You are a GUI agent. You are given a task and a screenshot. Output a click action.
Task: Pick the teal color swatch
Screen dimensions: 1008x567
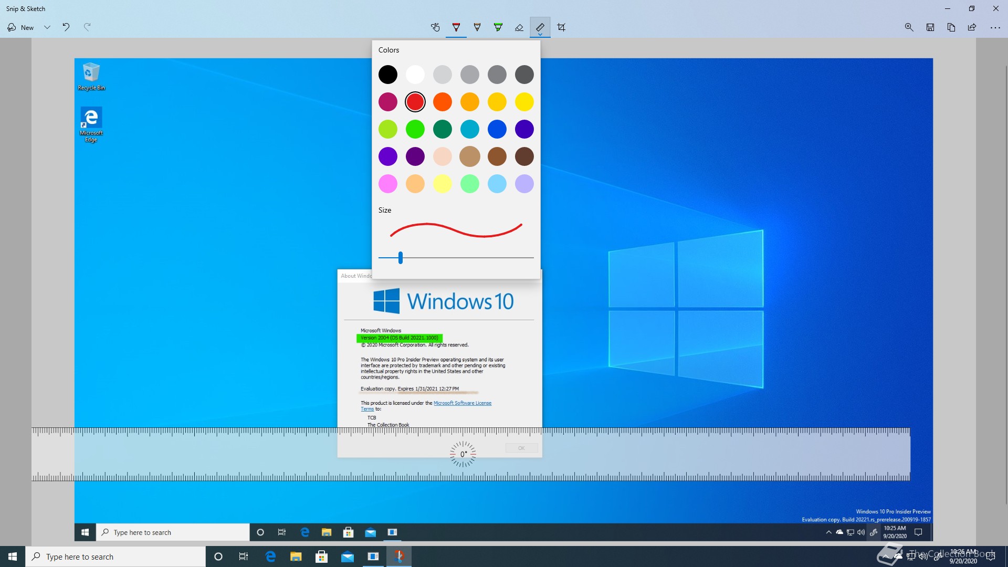[470, 129]
